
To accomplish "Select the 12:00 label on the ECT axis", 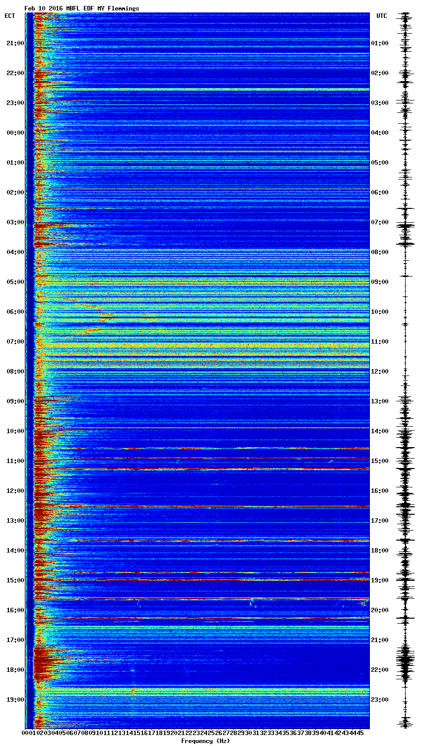I will click(15, 491).
